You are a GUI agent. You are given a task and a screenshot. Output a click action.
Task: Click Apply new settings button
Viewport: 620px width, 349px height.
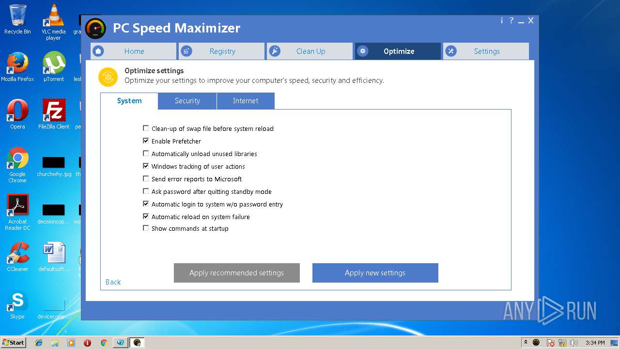375,273
